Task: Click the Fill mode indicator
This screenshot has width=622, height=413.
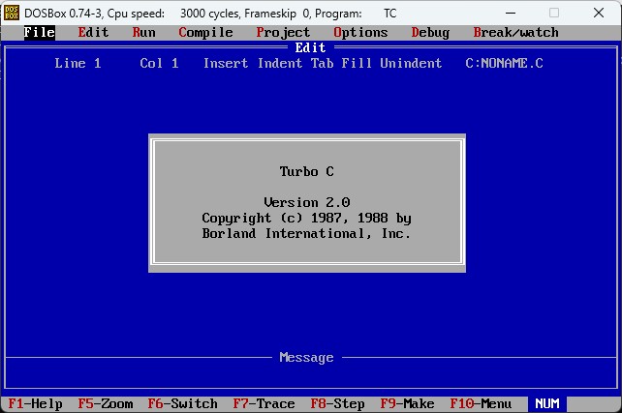Action: tap(357, 64)
